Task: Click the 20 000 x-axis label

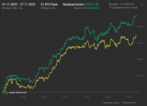Action: click(x=86, y=97)
